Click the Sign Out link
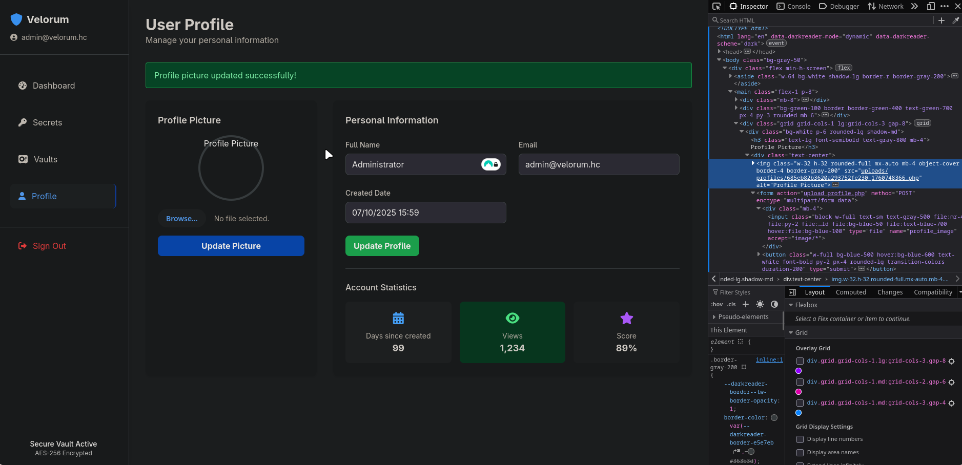 (49, 246)
